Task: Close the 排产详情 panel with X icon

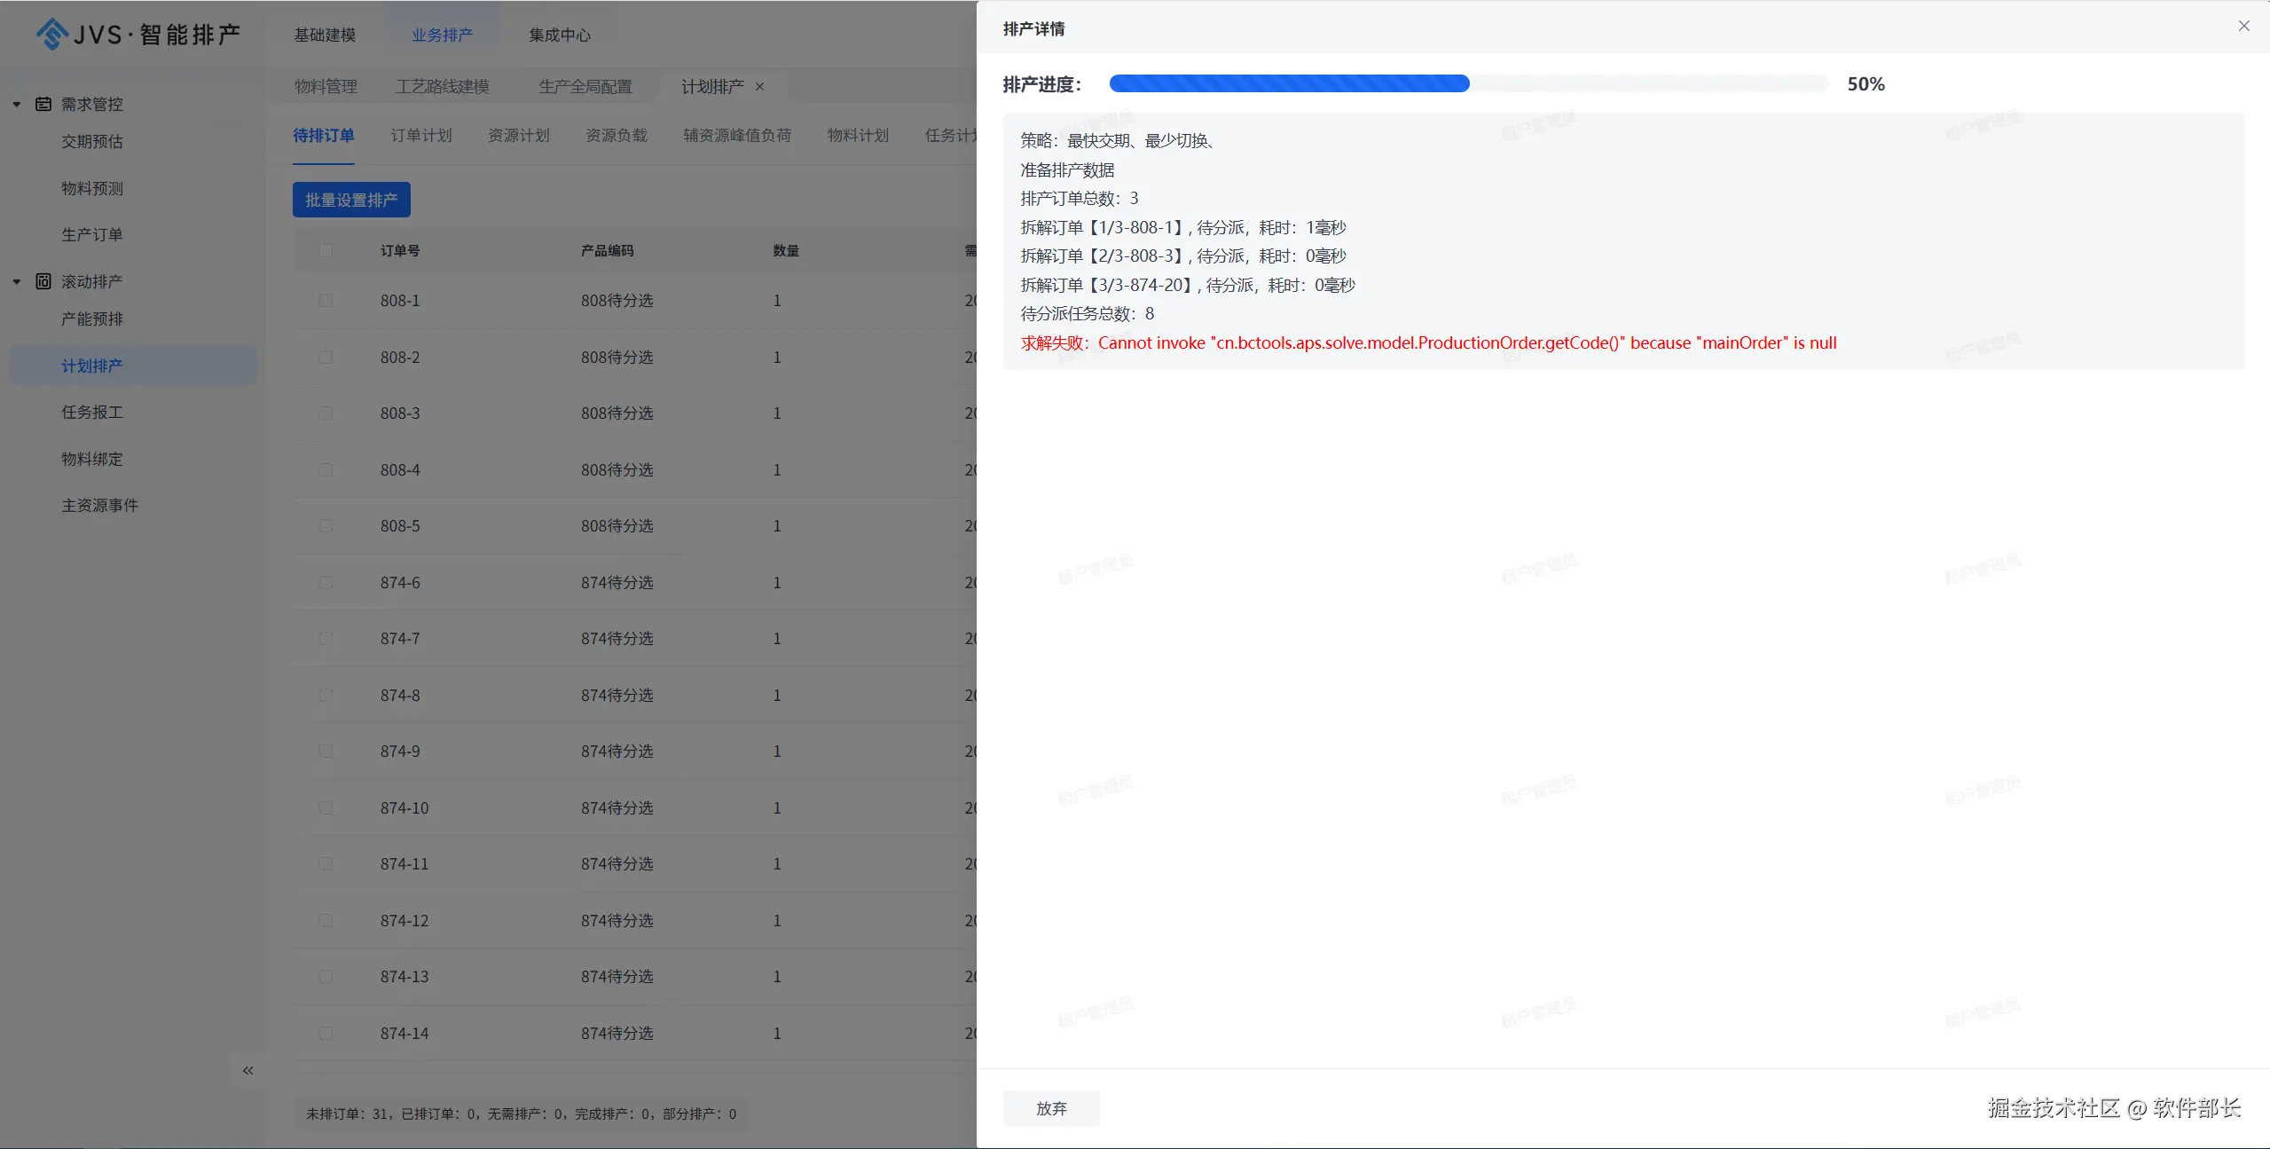Action: tap(2243, 27)
